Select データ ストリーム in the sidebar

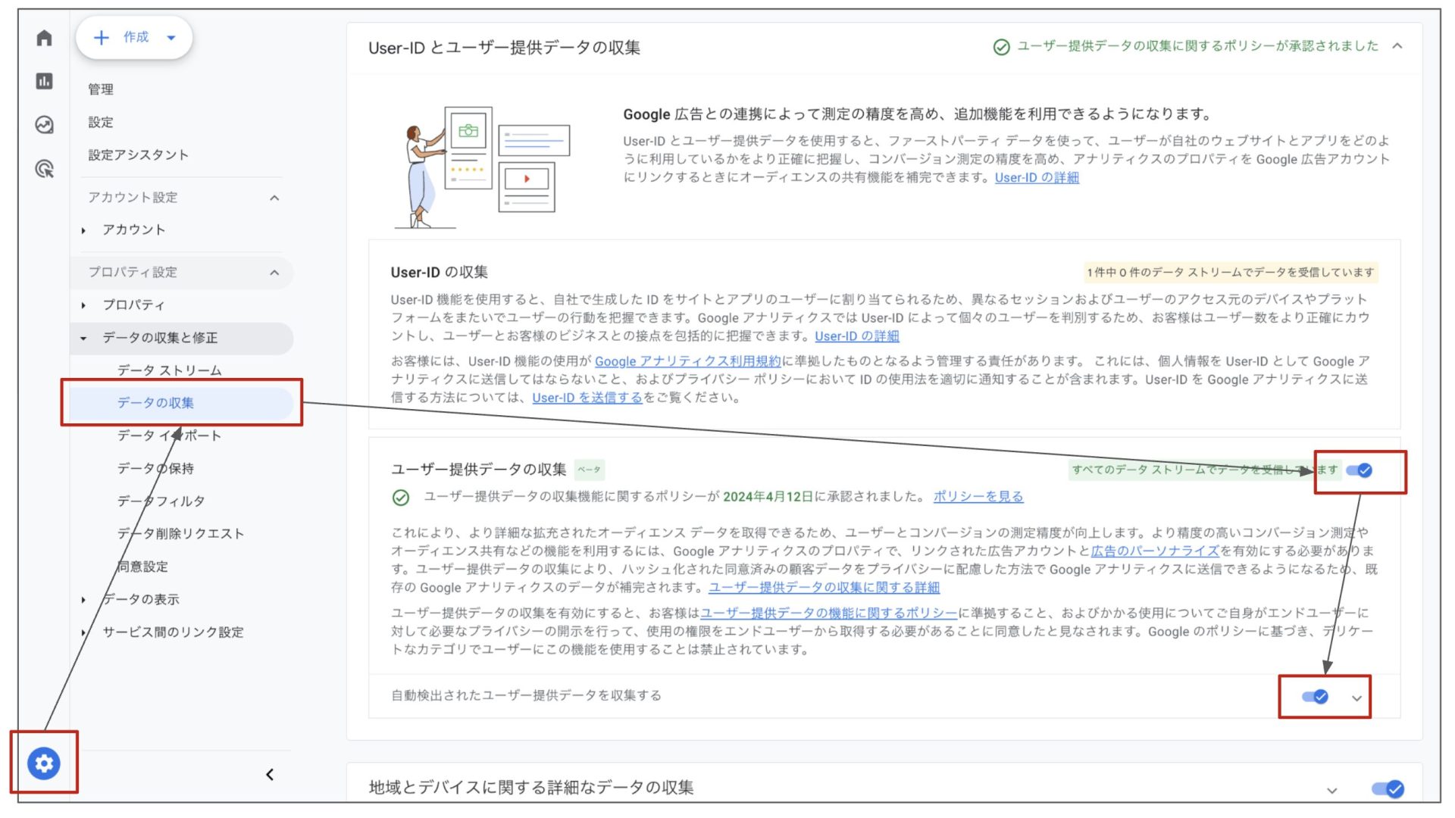[x=169, y=370]
